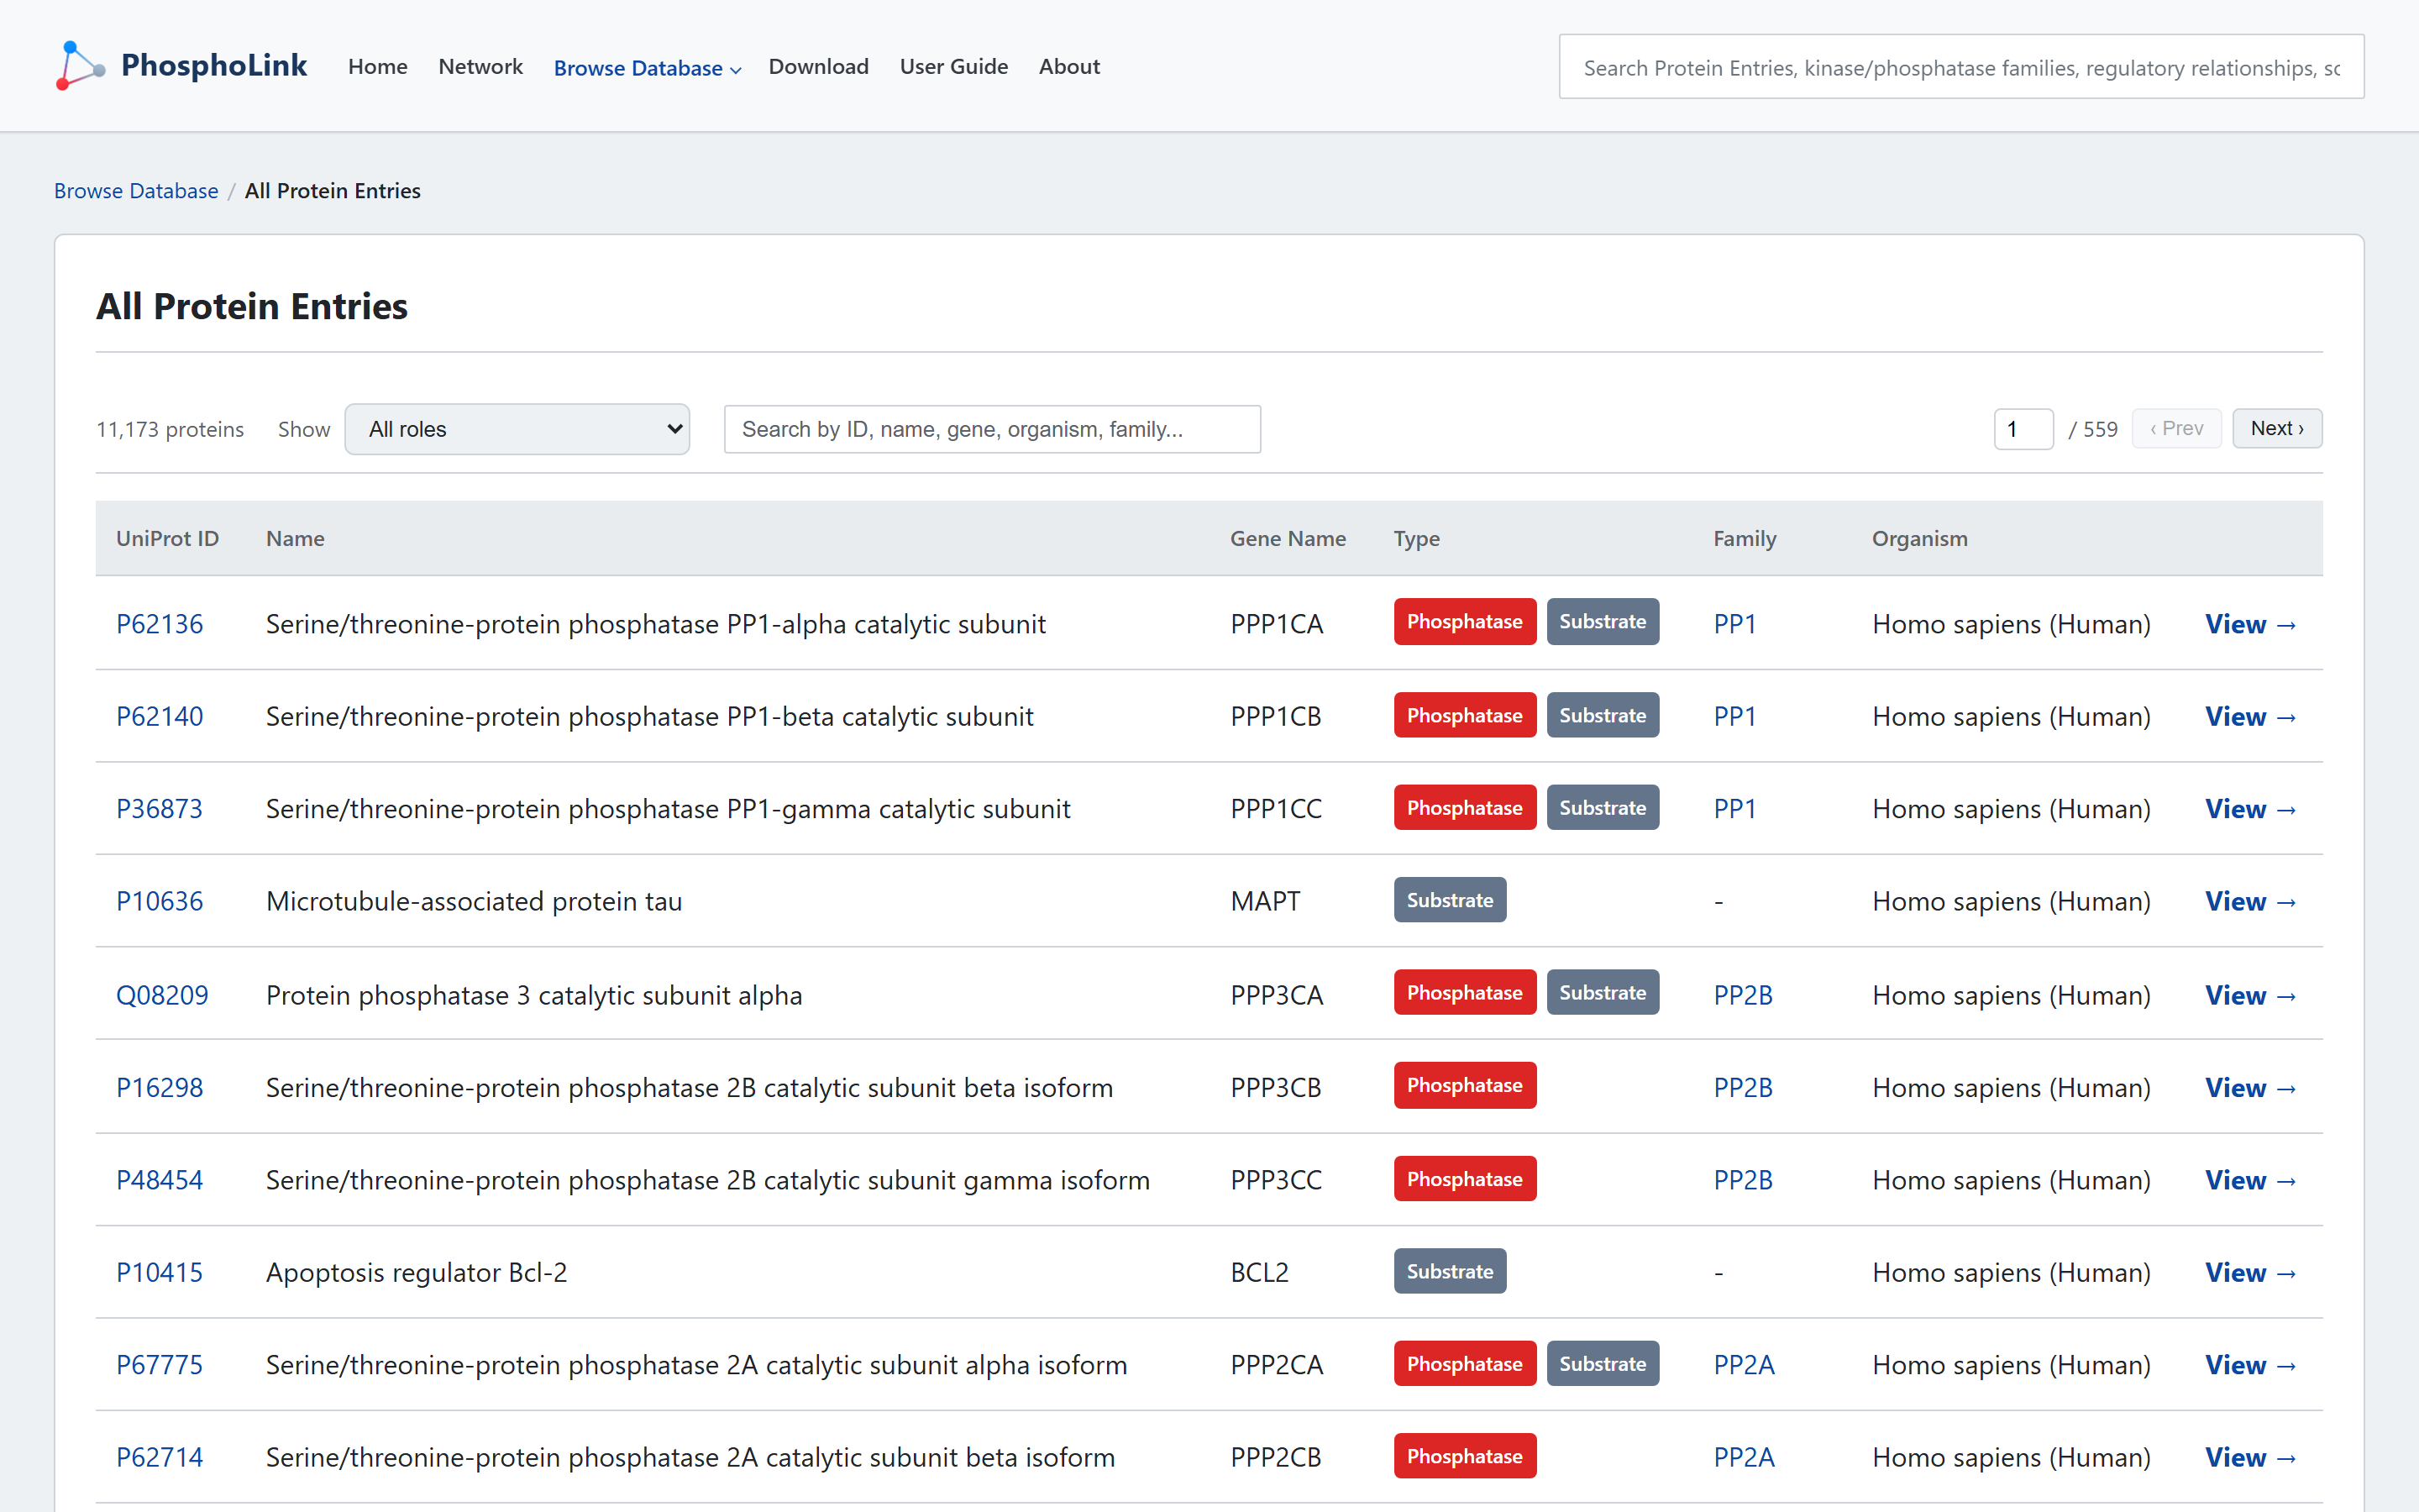Click the name Microtubule-associated protein tau
Image resolution: width=2419 pixels, height=1512 pixels.
[x=474, y=901]
